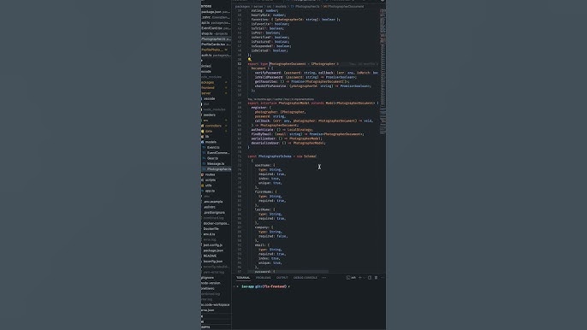Click the split terminal icon
587x330 pixels.
pos(370,278)
